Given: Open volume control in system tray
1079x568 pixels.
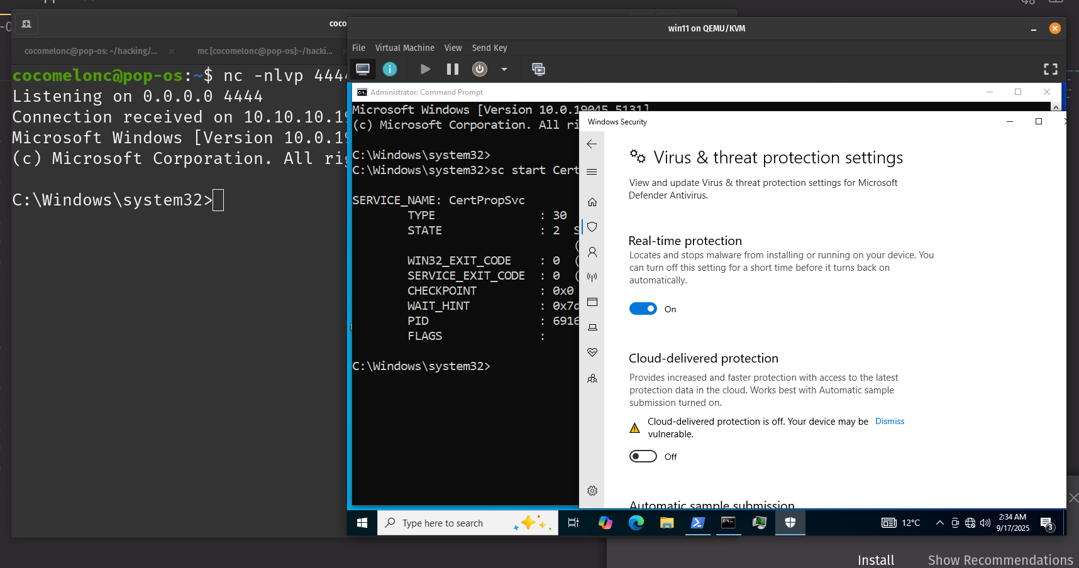Looking at the screenshot, I should 985,523.
